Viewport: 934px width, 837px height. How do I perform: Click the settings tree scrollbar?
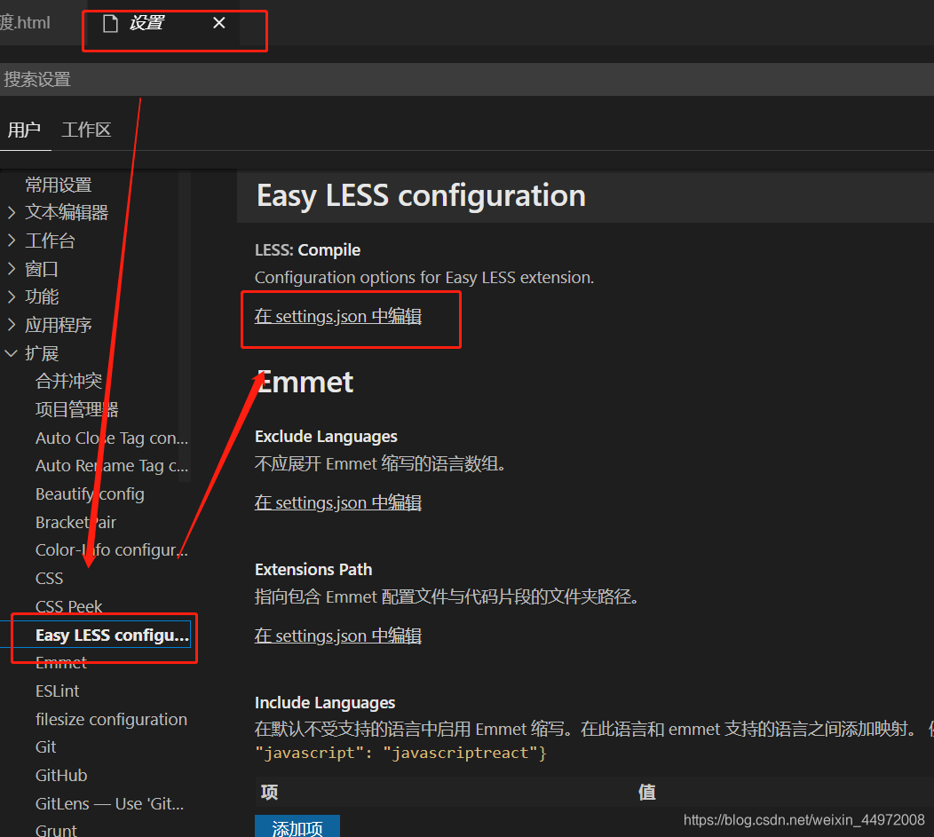(185, 327)
